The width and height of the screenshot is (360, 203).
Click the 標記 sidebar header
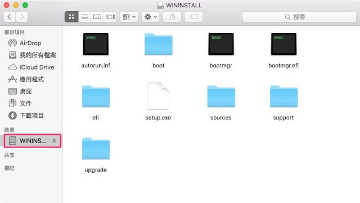[9, 168]
